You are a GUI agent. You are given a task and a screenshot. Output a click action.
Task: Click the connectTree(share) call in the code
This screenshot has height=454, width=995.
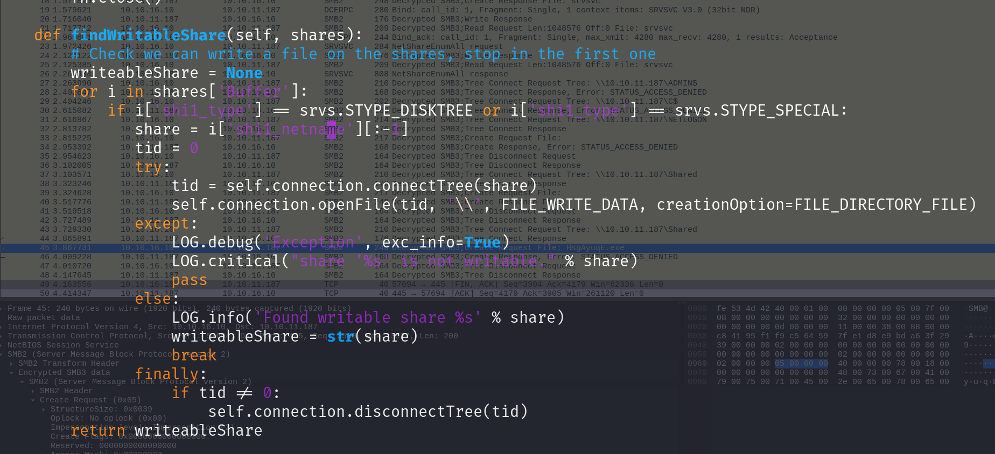click(455, 186)
